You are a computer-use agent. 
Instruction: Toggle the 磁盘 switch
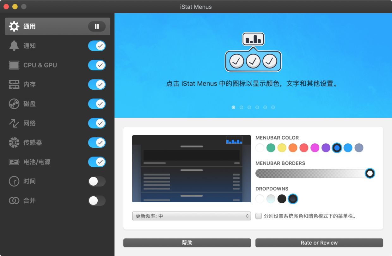click(97, 104)
